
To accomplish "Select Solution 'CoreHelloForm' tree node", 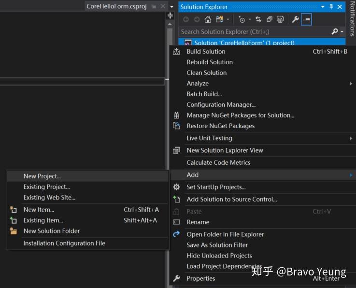I will click(262, 42).
